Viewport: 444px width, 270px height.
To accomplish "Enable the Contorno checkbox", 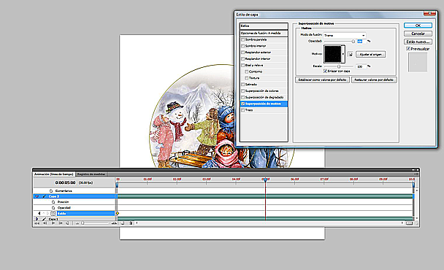I will [246, 72].
